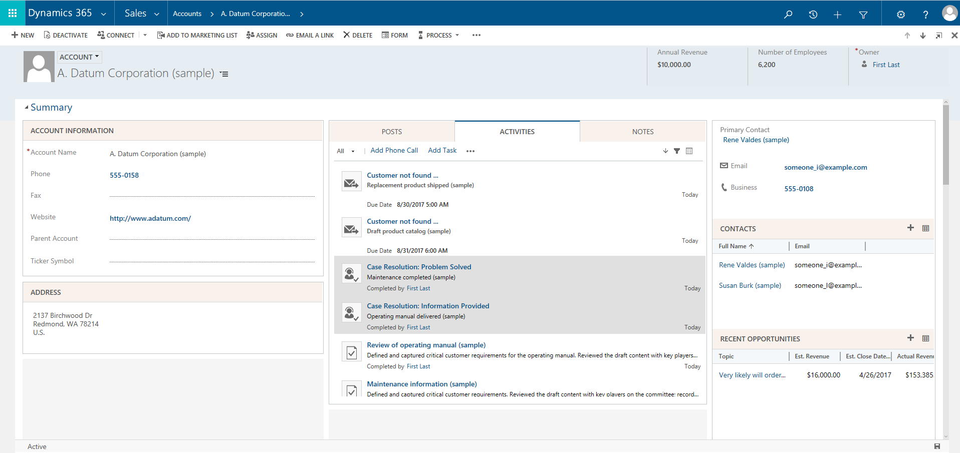Open Advanced Find funnel icon
The image size is (960, 453).
pos(863,15)
